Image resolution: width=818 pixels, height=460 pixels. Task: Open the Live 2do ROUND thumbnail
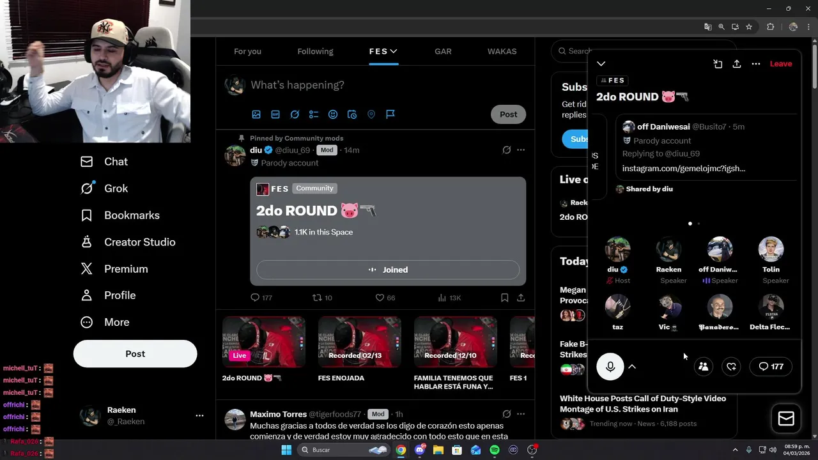tap(264, 342)
